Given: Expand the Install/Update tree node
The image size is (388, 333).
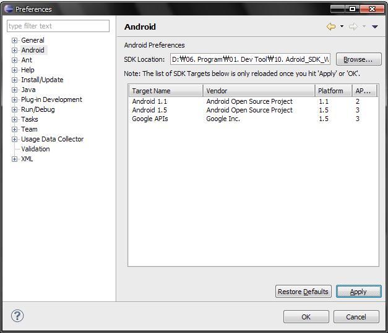Looking at the screenshot, I should pos(14,80).
